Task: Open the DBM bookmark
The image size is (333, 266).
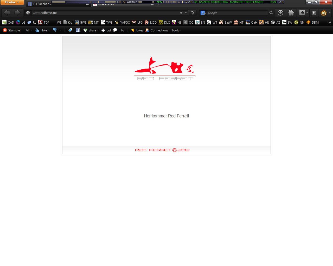Action: pyautogui.click(x=312, y=23)
